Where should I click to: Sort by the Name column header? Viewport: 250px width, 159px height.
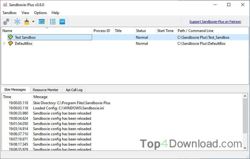pyautogui.click(x=47, y=31)
